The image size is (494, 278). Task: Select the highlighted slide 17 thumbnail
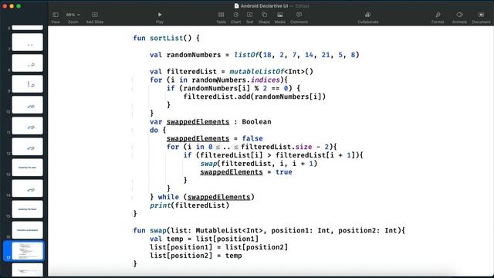[28, 251]
